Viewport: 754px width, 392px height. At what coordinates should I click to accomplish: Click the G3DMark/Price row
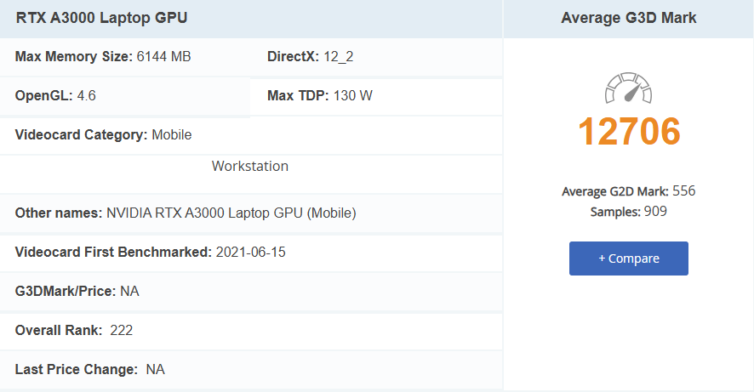(x=77, y=291)
